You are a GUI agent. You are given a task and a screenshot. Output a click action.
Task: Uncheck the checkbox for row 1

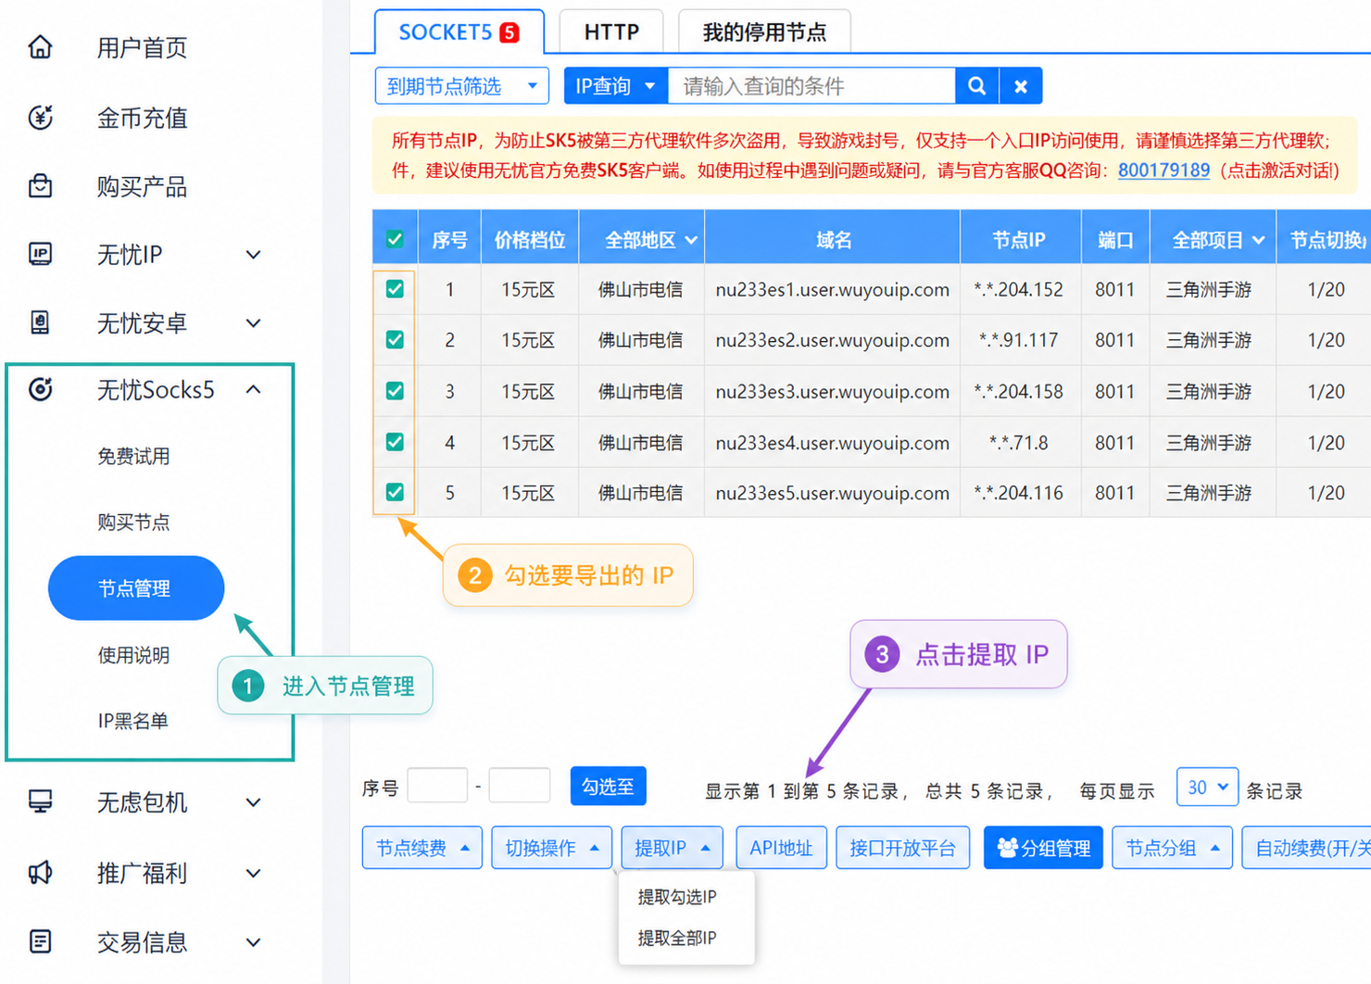coord(395,289)
